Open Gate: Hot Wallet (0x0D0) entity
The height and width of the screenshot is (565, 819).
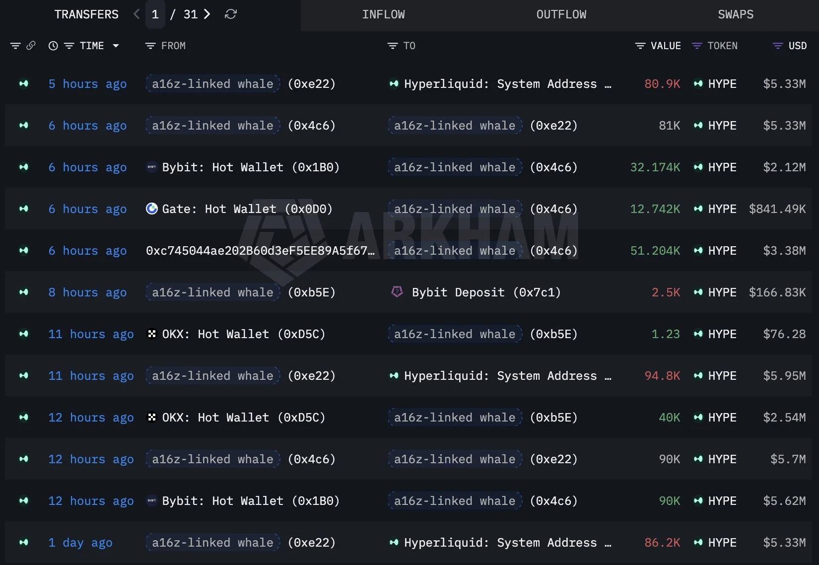click(247, 209)
